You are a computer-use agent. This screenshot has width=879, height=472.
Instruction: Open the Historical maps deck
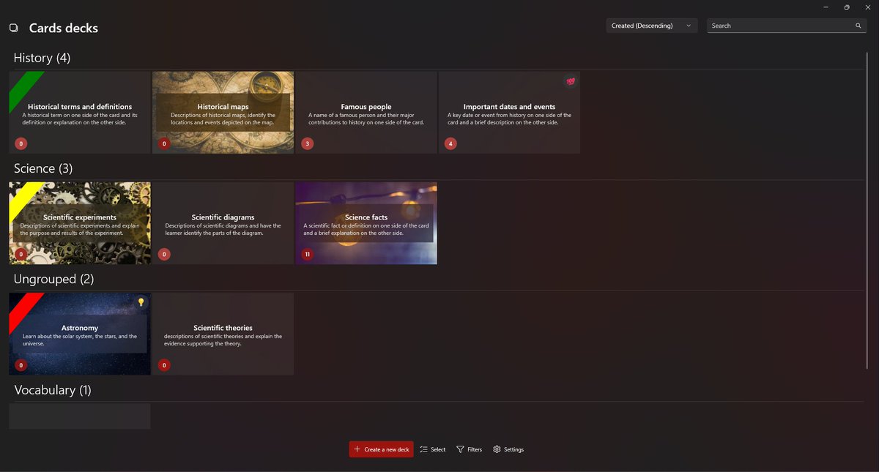tap(223, 113)
